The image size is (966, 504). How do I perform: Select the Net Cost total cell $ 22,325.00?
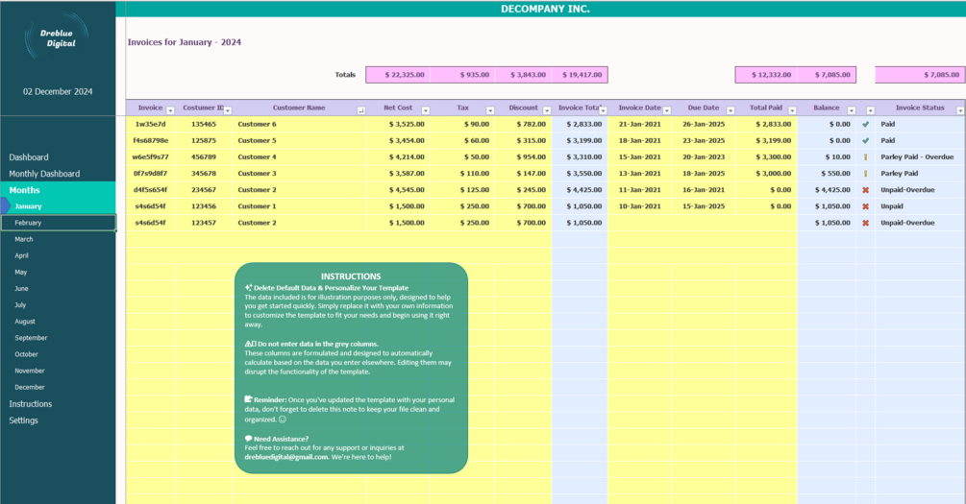pos(398,75)
